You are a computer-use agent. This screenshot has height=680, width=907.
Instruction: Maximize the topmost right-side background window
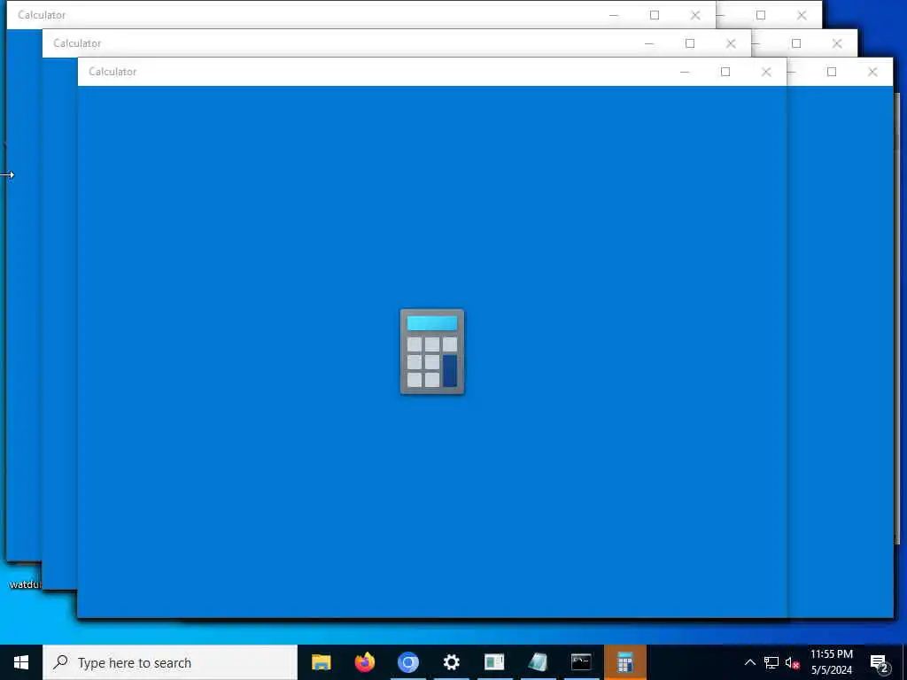click(x=761, y=15)
